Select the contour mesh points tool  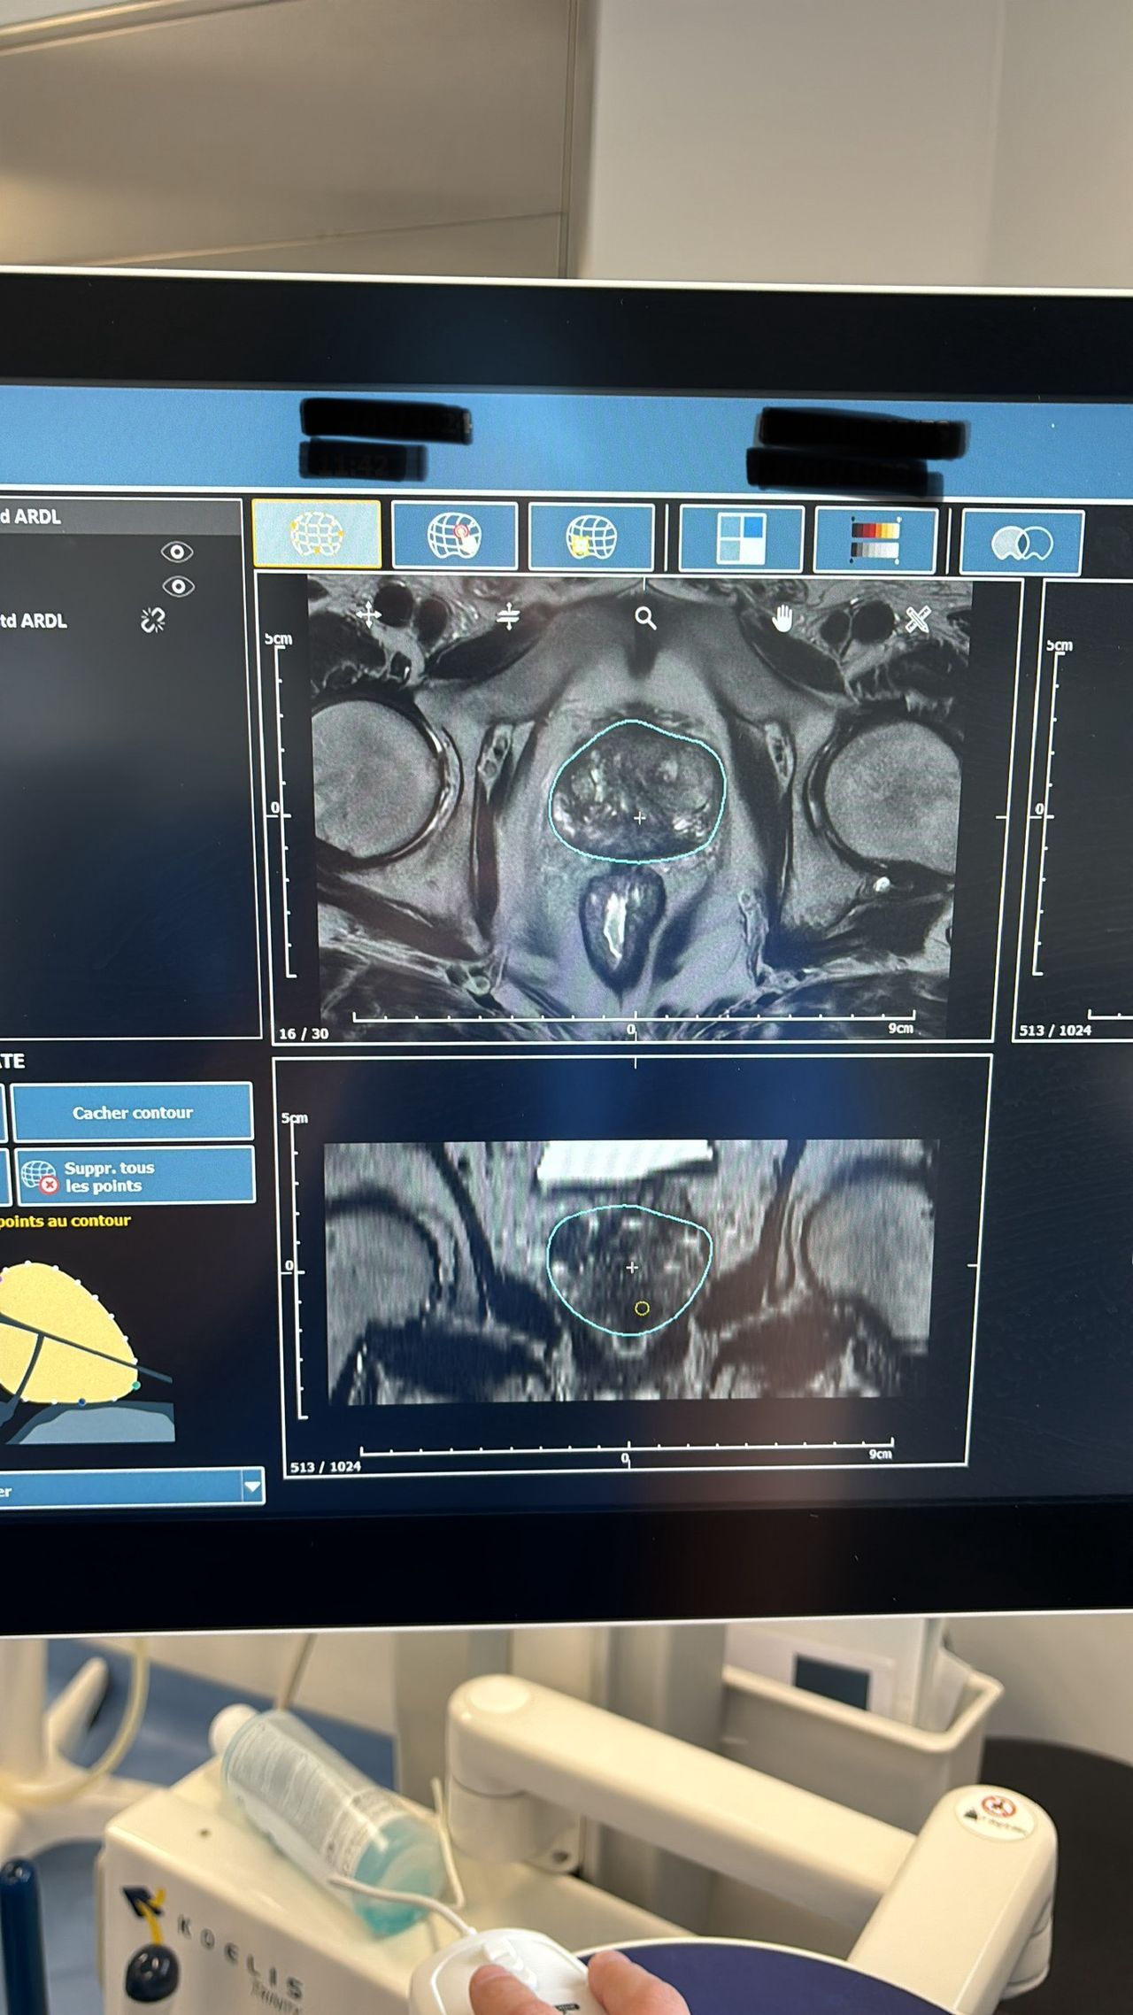coord(317,534)
